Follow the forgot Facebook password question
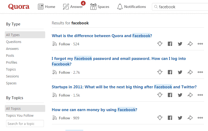This screenshot has width=208, height=131. 61,72
